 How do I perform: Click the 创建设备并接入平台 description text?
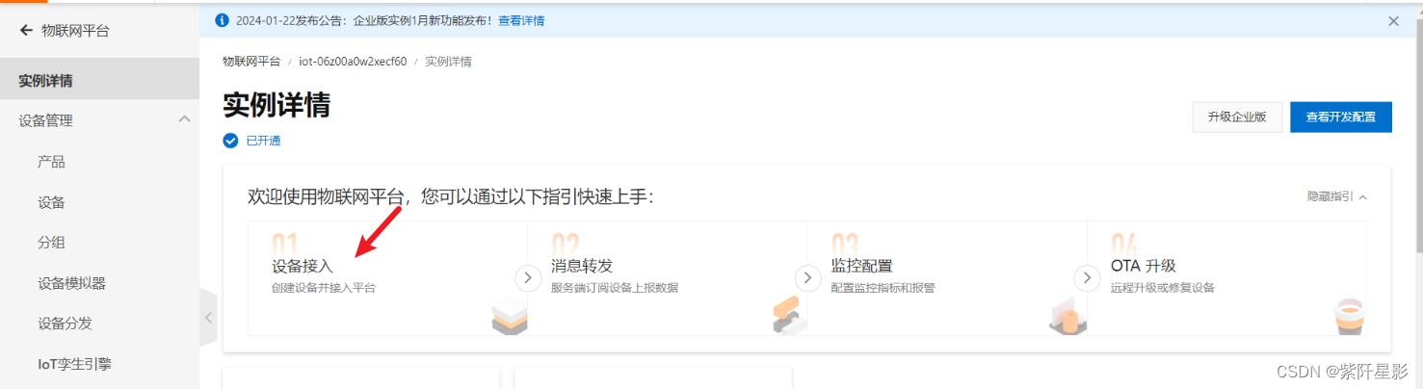(324, 288)
